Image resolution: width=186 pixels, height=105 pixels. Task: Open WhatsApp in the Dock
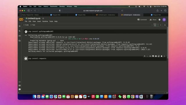coord(128,97)
